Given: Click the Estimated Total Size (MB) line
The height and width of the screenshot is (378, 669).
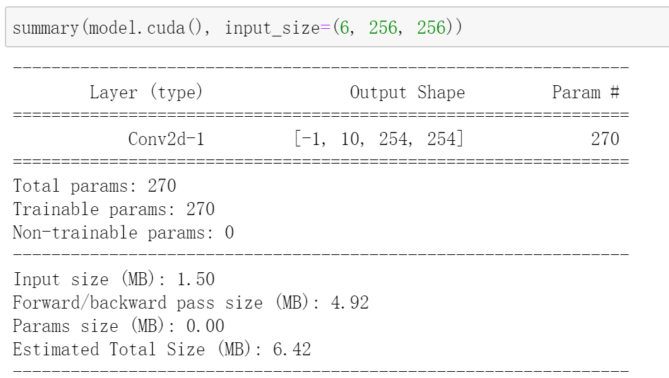Looking at the screenshot, I should [x=162, y=349].
